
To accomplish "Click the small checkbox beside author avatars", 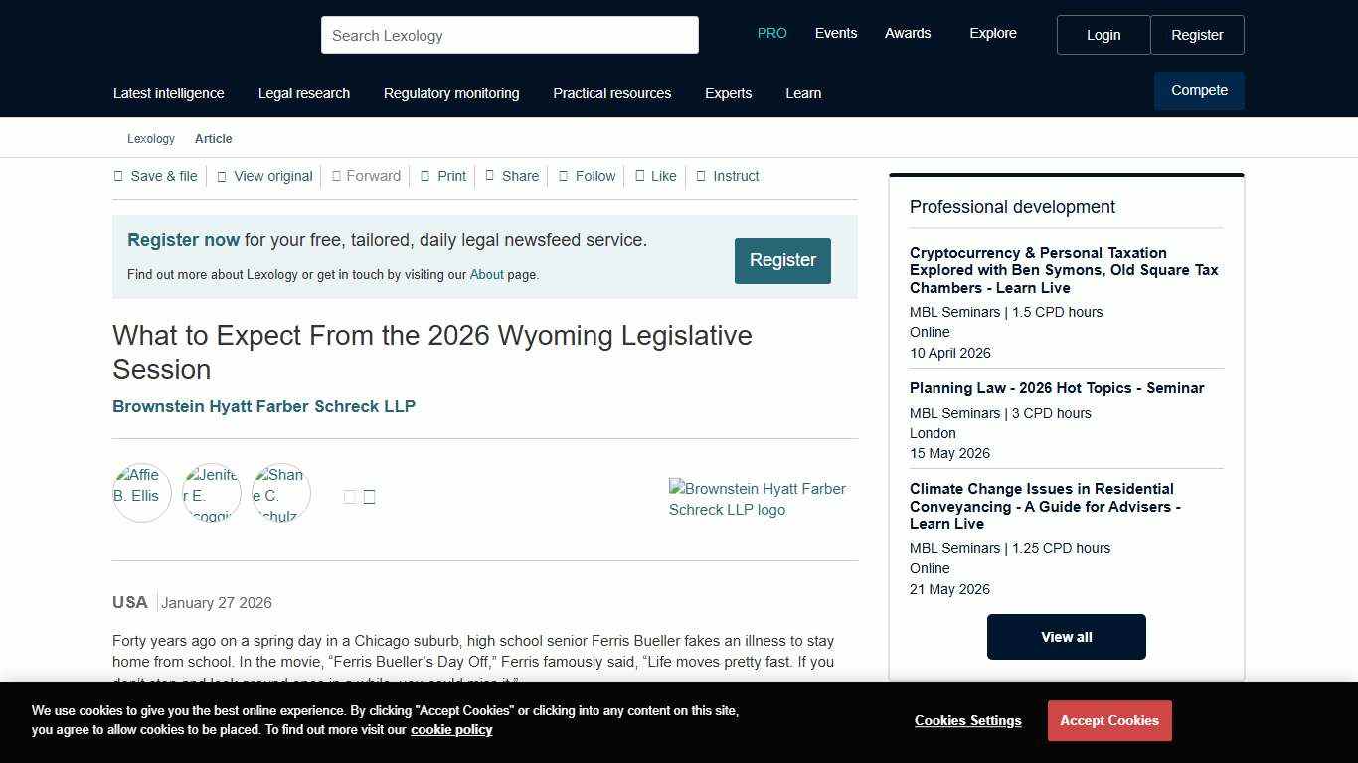I will coord(350,496).
